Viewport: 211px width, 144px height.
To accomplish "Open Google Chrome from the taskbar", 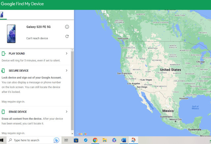I will point(95,140).
